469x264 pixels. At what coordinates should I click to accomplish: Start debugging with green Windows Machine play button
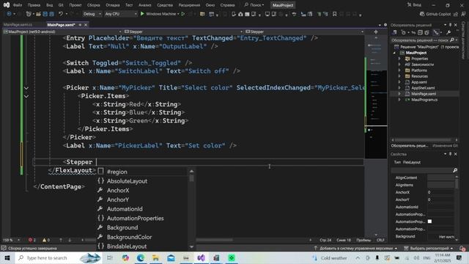click(142, 14)
